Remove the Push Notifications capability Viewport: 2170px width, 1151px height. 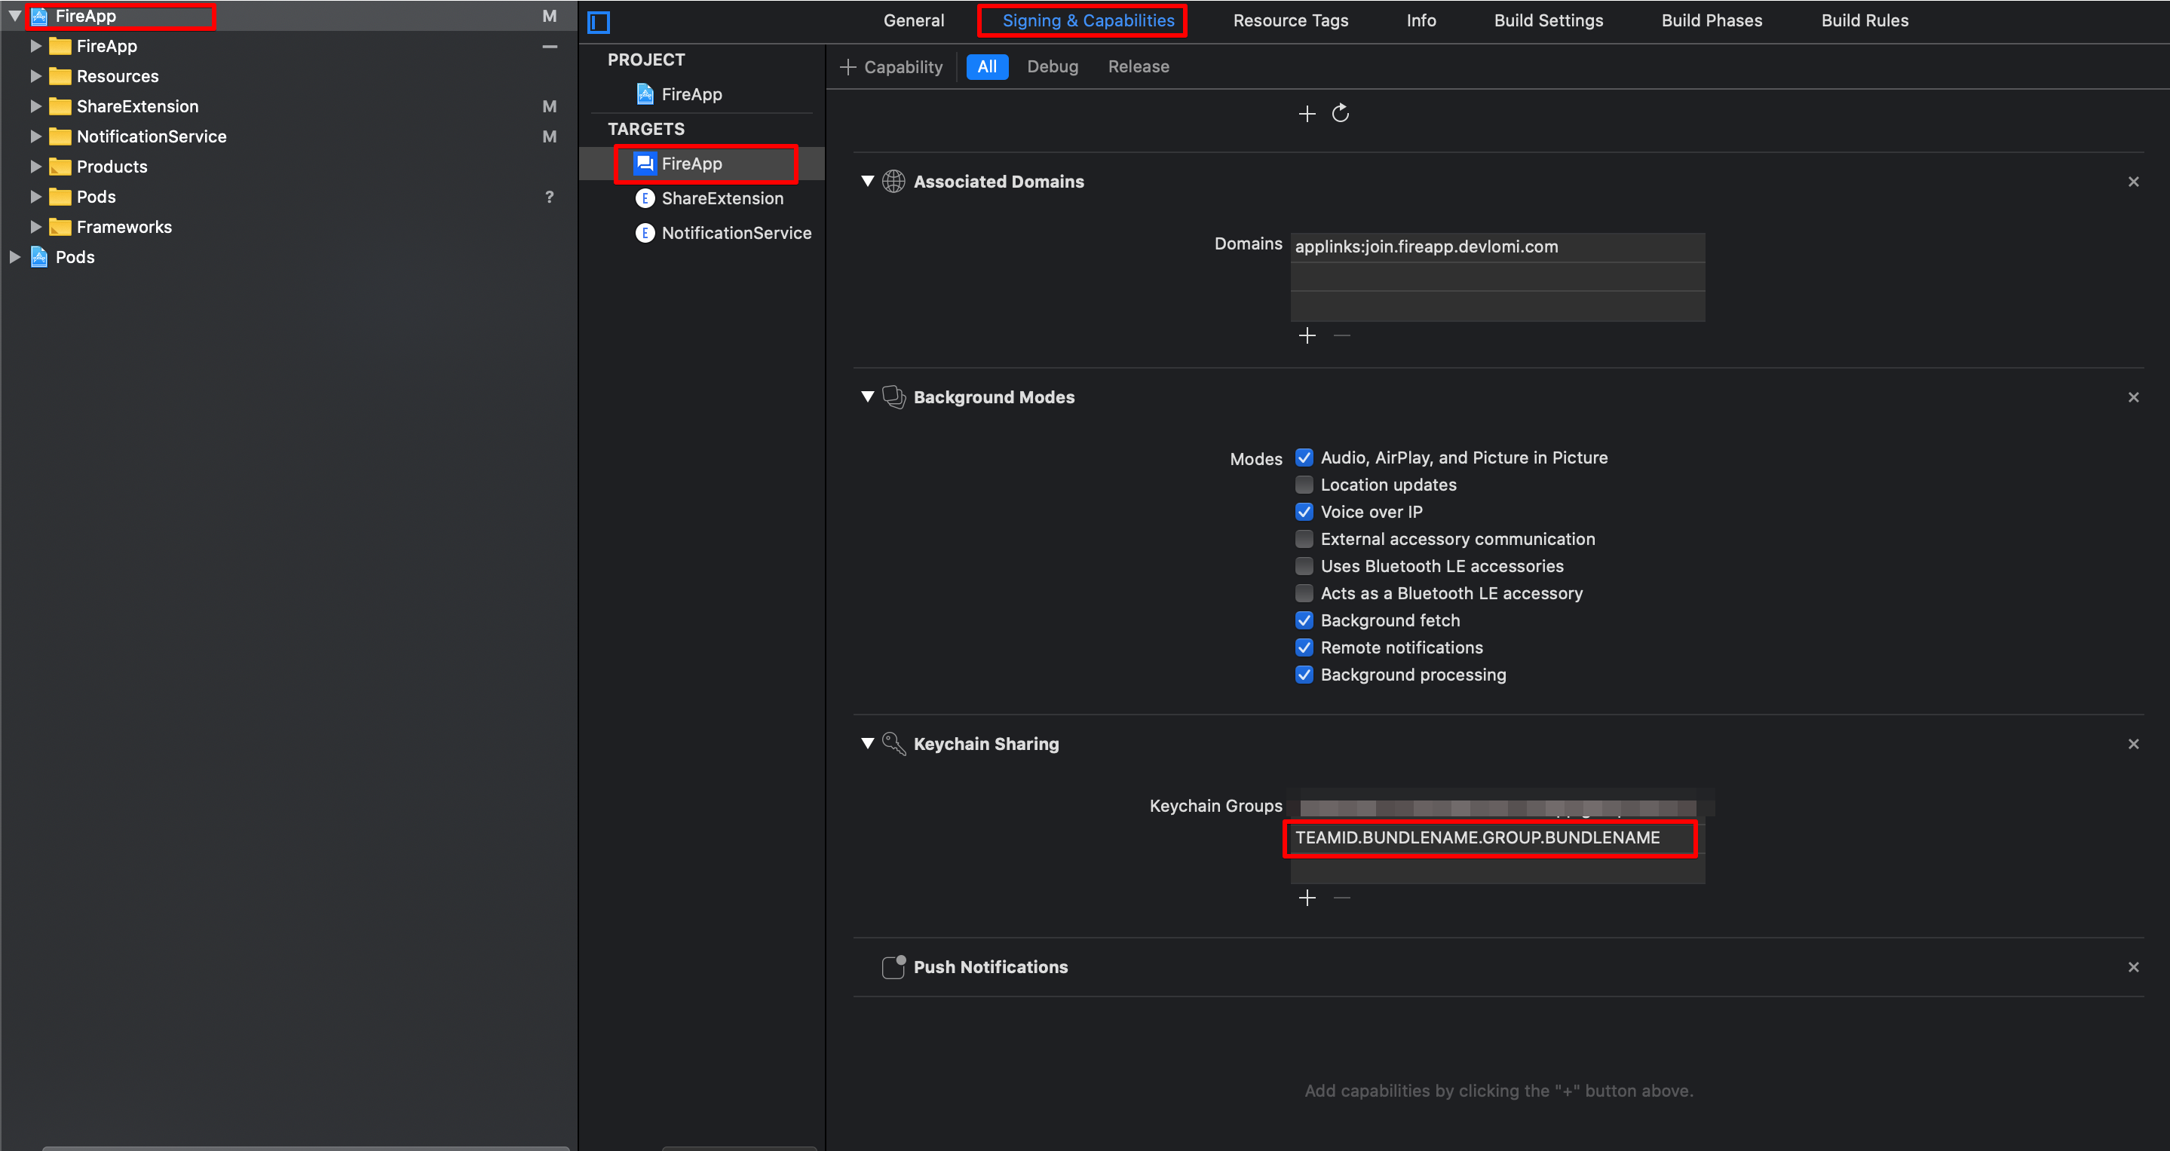click(2133, 967)
